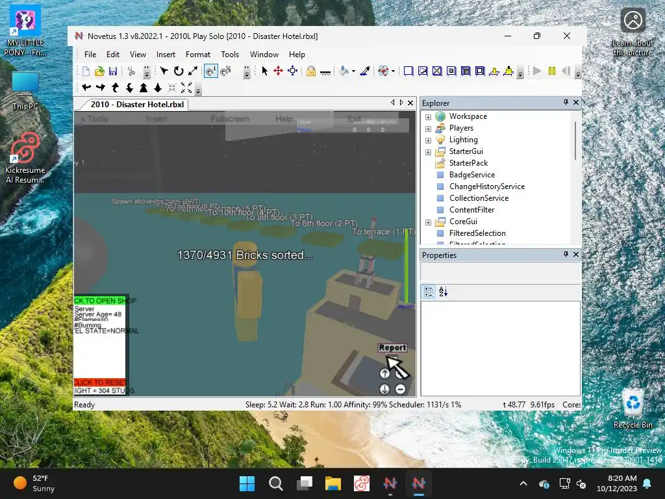Pin the Explorer panel

tap(566, 102)
